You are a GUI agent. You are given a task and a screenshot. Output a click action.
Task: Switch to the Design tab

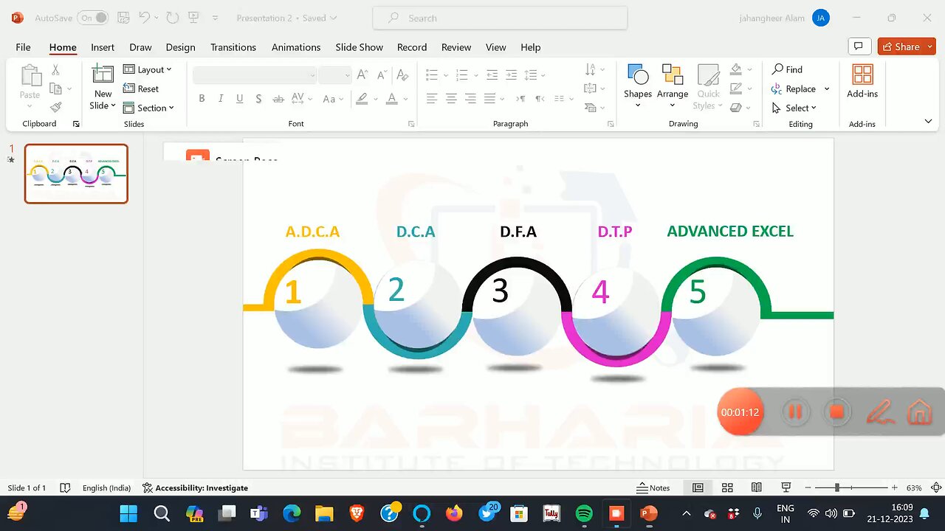coord(180,47)
